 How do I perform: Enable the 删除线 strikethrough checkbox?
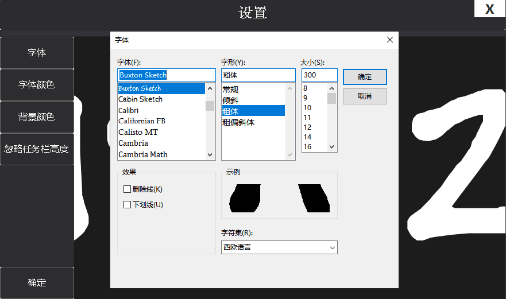(x=128, y=189)
